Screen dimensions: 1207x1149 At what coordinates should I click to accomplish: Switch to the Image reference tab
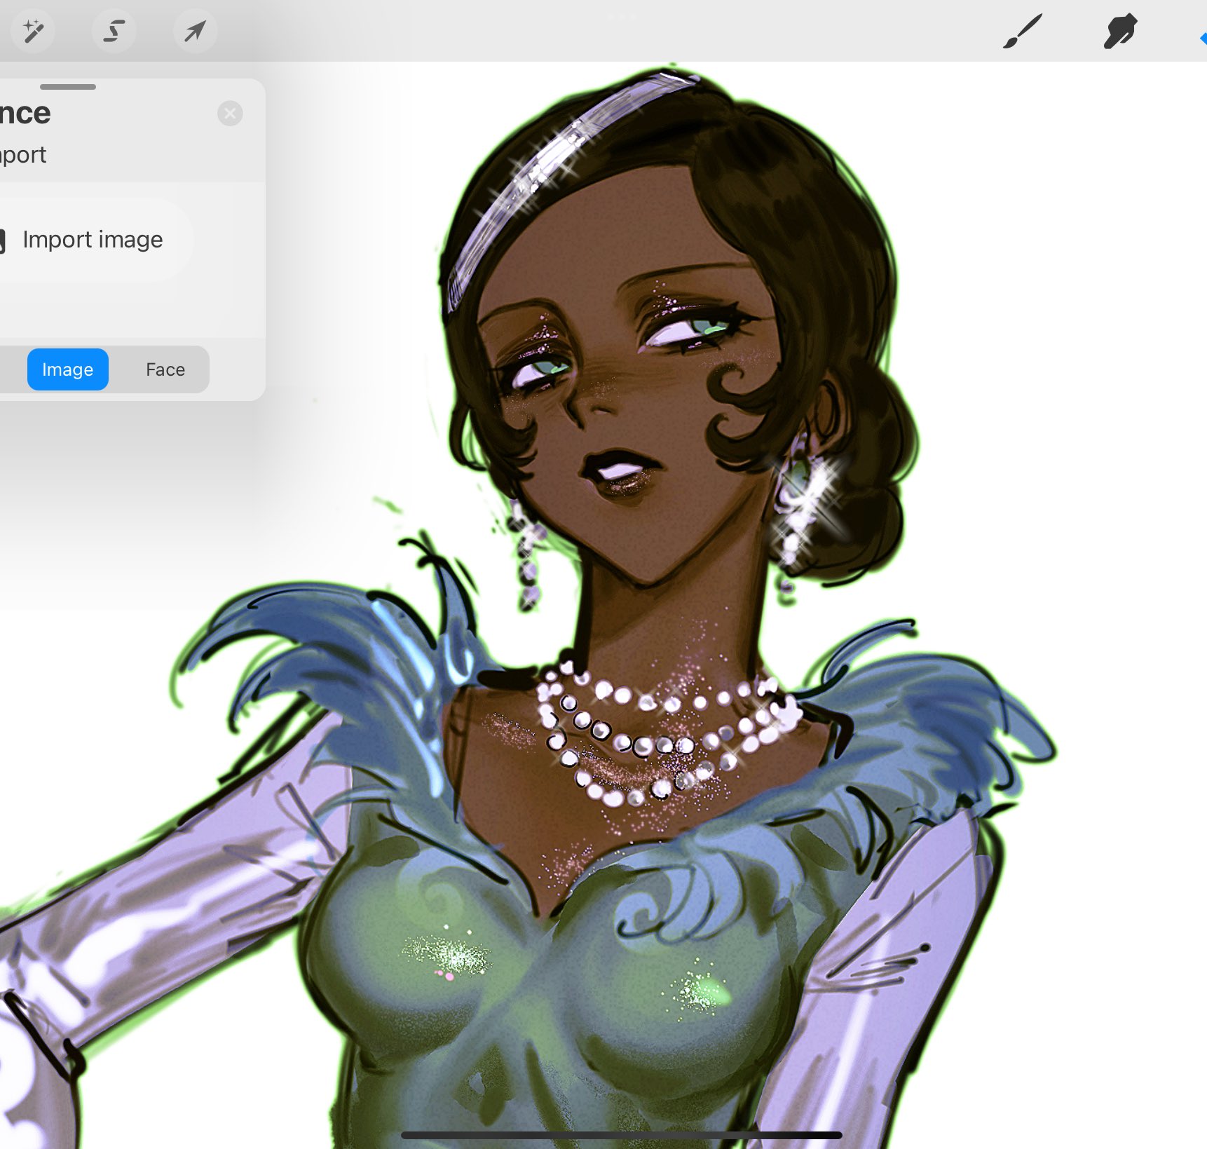67,369
